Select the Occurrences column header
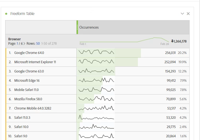 point(134,27)
